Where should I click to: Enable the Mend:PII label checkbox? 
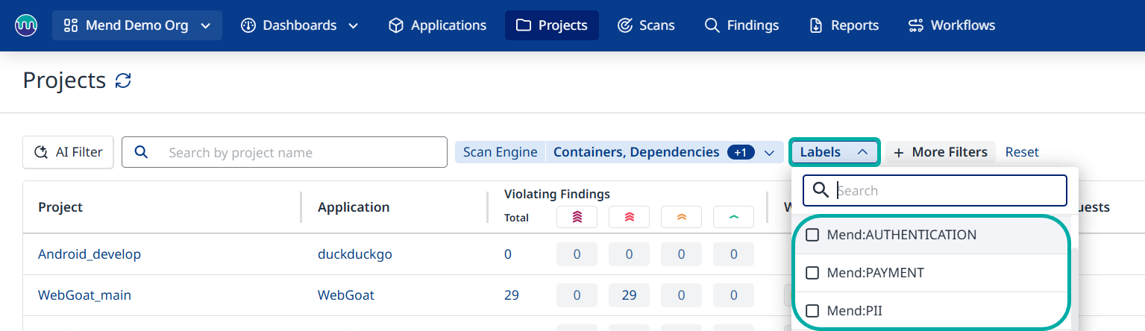(x=812, y=311)
